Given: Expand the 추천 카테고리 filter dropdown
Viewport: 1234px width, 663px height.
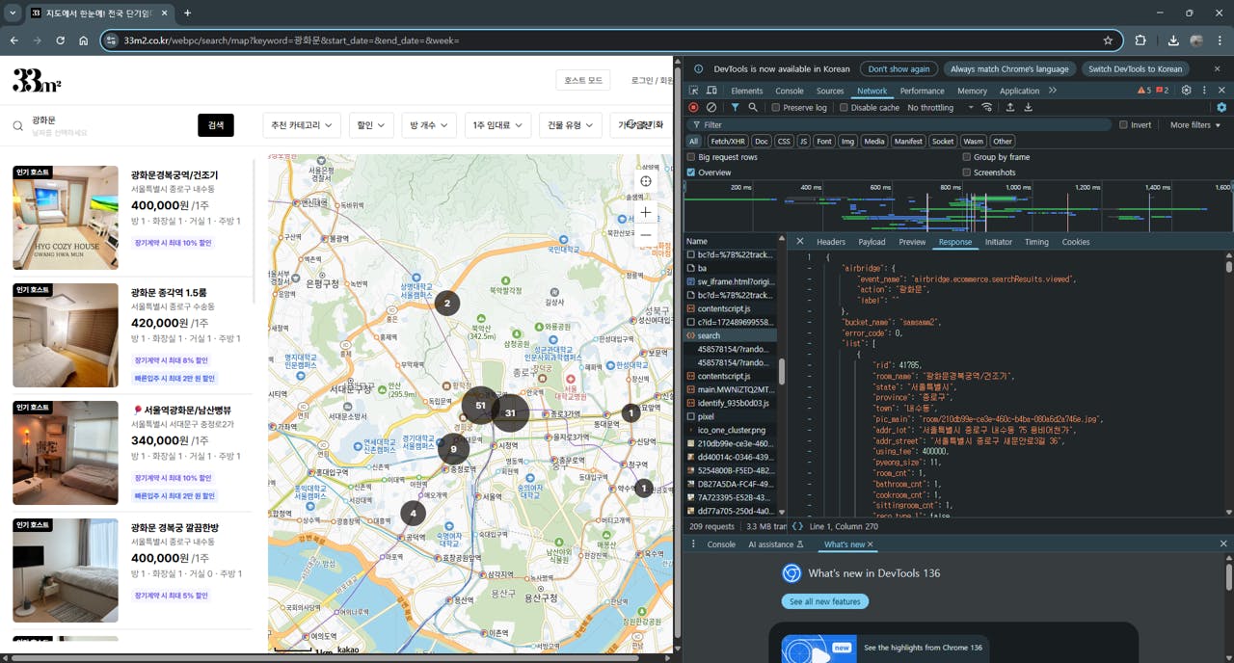Looking at the screenshot, I should point(302,125).
